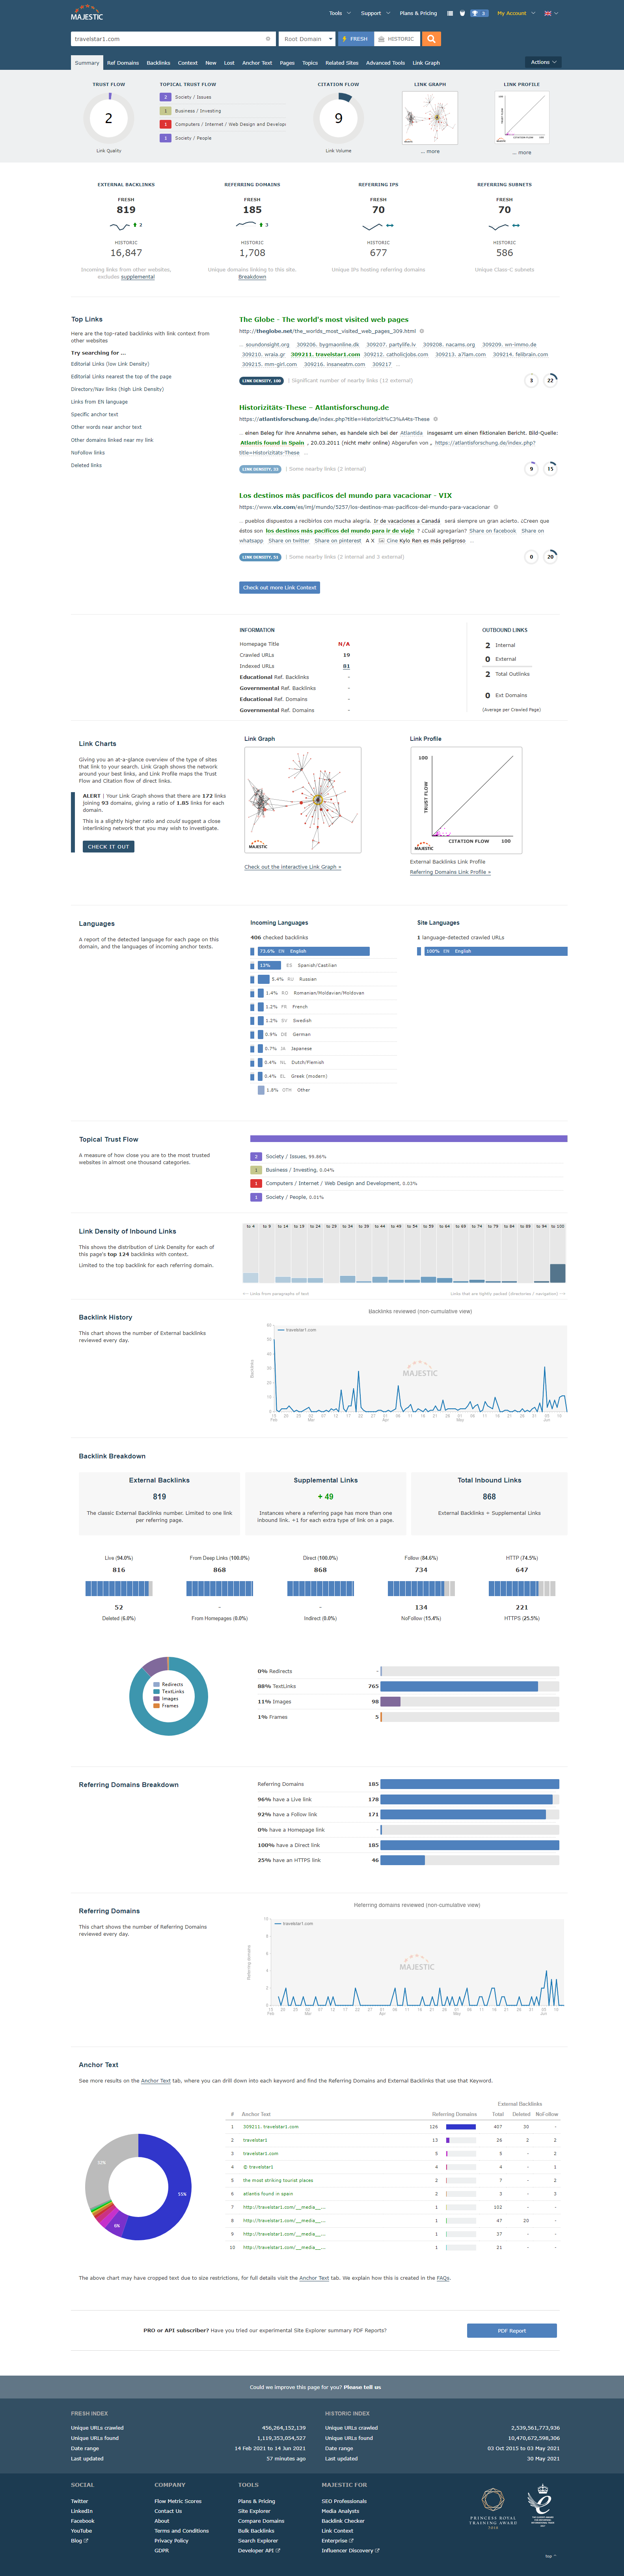Open the Lost tab
This screenshot has height=2576, width=624.
tap(229, 63)
